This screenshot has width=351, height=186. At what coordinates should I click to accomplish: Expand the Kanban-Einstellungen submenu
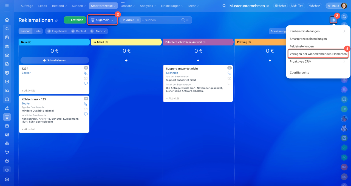coord(318,31)
